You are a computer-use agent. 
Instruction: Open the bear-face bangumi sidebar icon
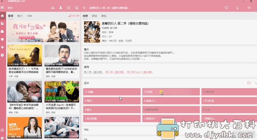pyautogui.click(x=2, y=39)
